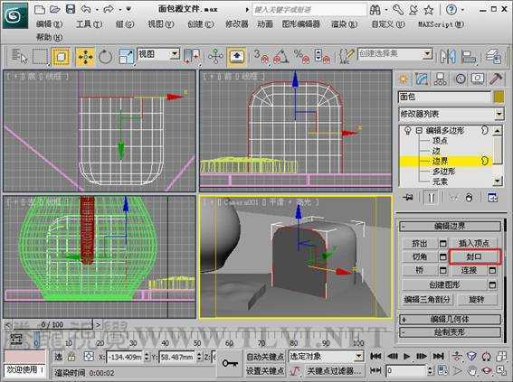513x382 pixels.
Task: Switch to the Create command panel tab
Action: point(404,79)
